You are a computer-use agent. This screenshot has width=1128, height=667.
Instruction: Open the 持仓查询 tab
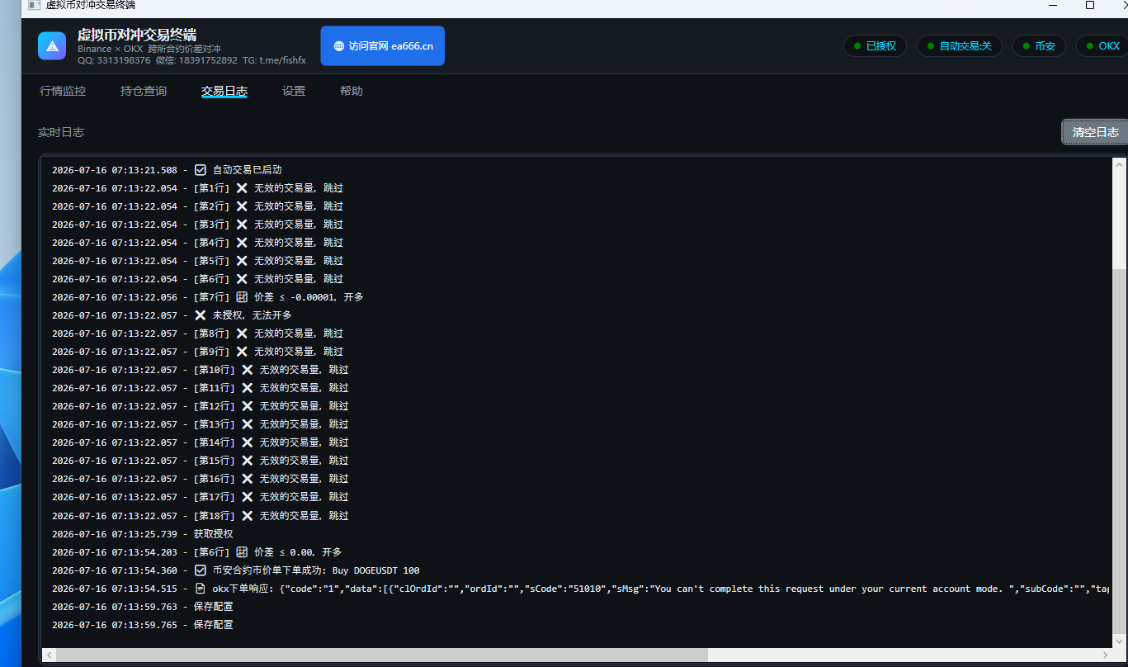[144, 92]
